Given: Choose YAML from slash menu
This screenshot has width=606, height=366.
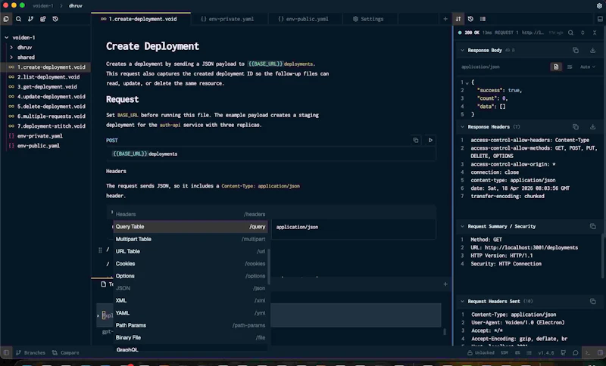Looking at the screenshot, I should pyautogui.click(x=191, y=313).
